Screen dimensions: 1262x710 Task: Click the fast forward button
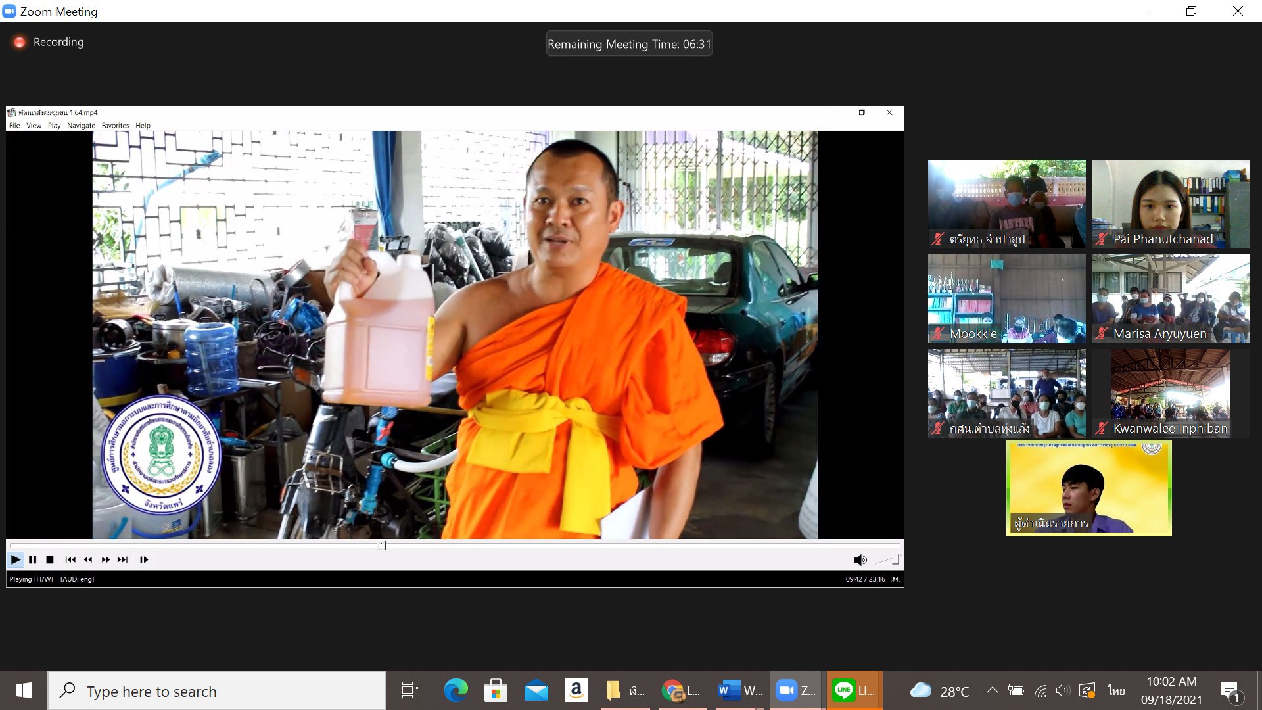click(x=105, y=559)
